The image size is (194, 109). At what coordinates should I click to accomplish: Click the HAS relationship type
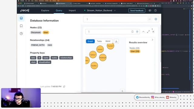coord(50,45)
